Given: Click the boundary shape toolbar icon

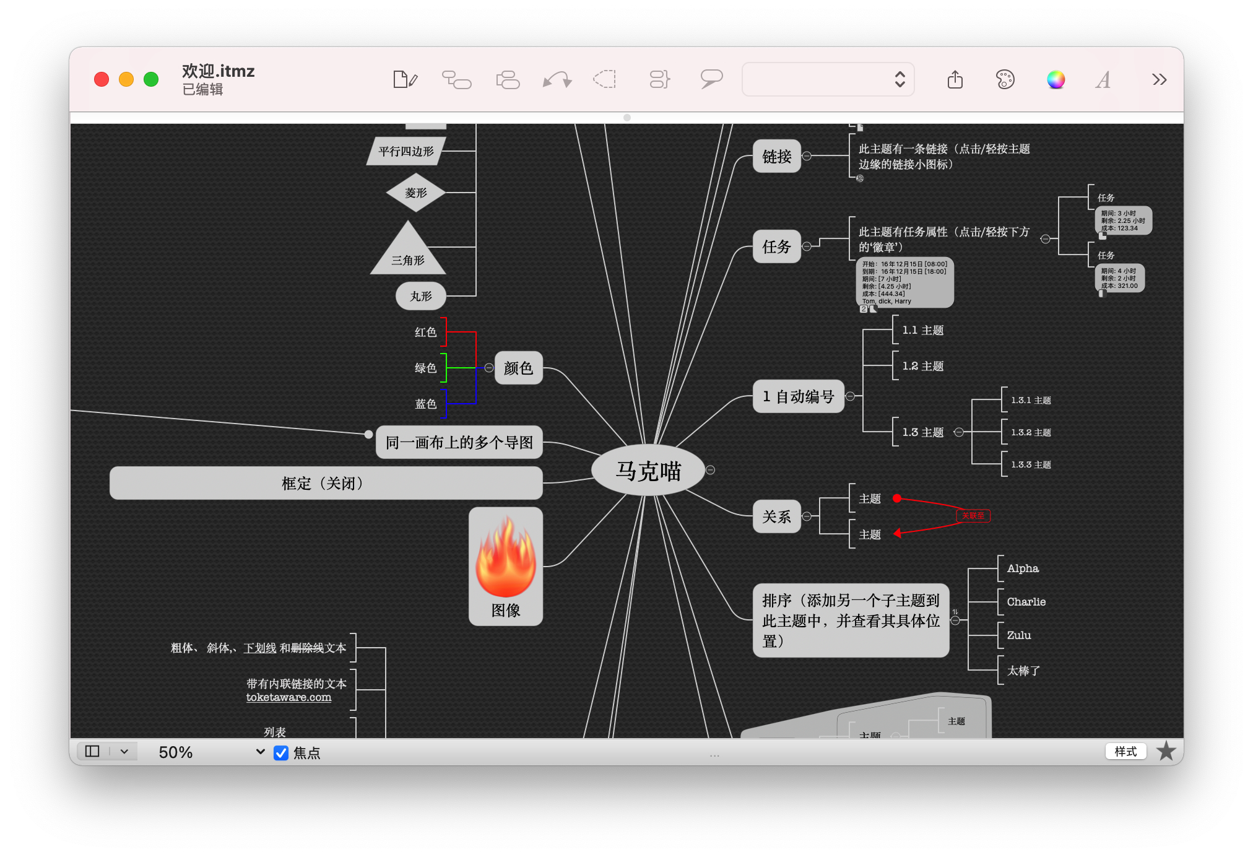Looking at the screenshot, I should click(605, 79).
